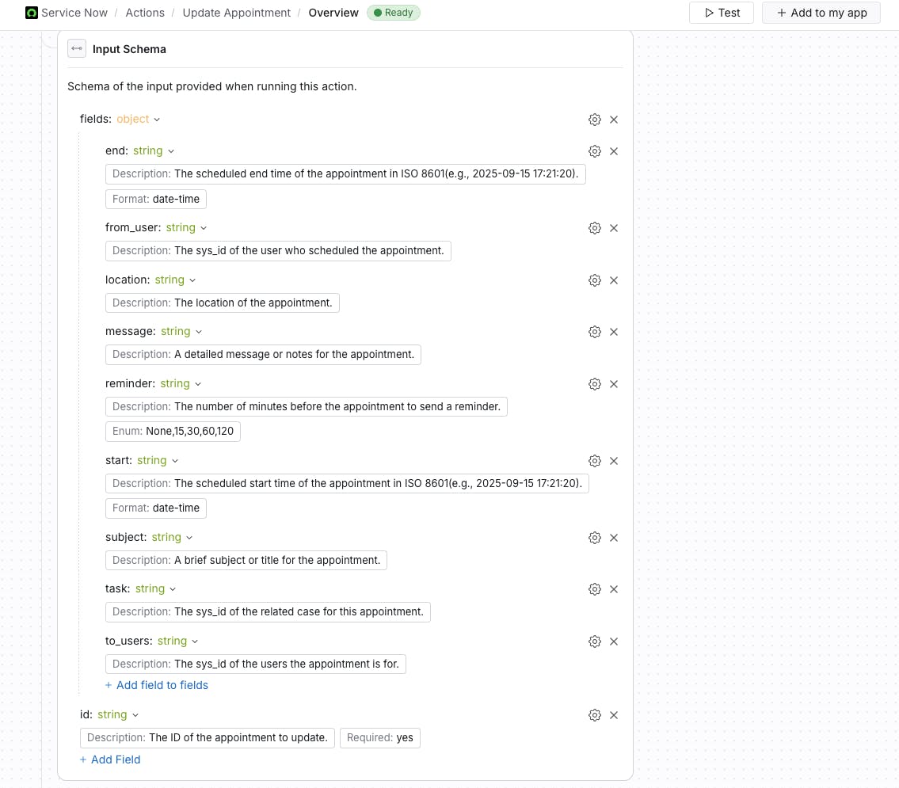
Task: Open the id field's string type dropdown
Action: tap(118, 714)
